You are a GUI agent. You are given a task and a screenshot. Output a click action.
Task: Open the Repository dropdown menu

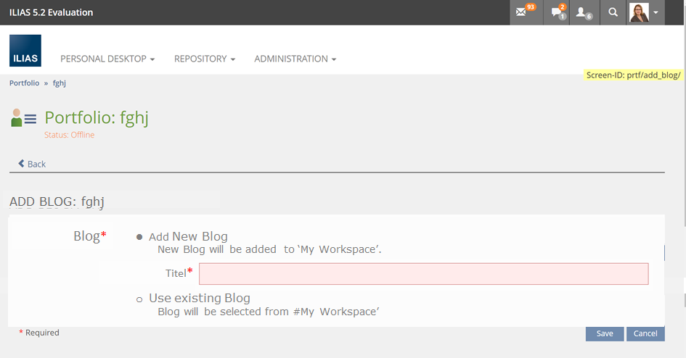pos(205,59)
